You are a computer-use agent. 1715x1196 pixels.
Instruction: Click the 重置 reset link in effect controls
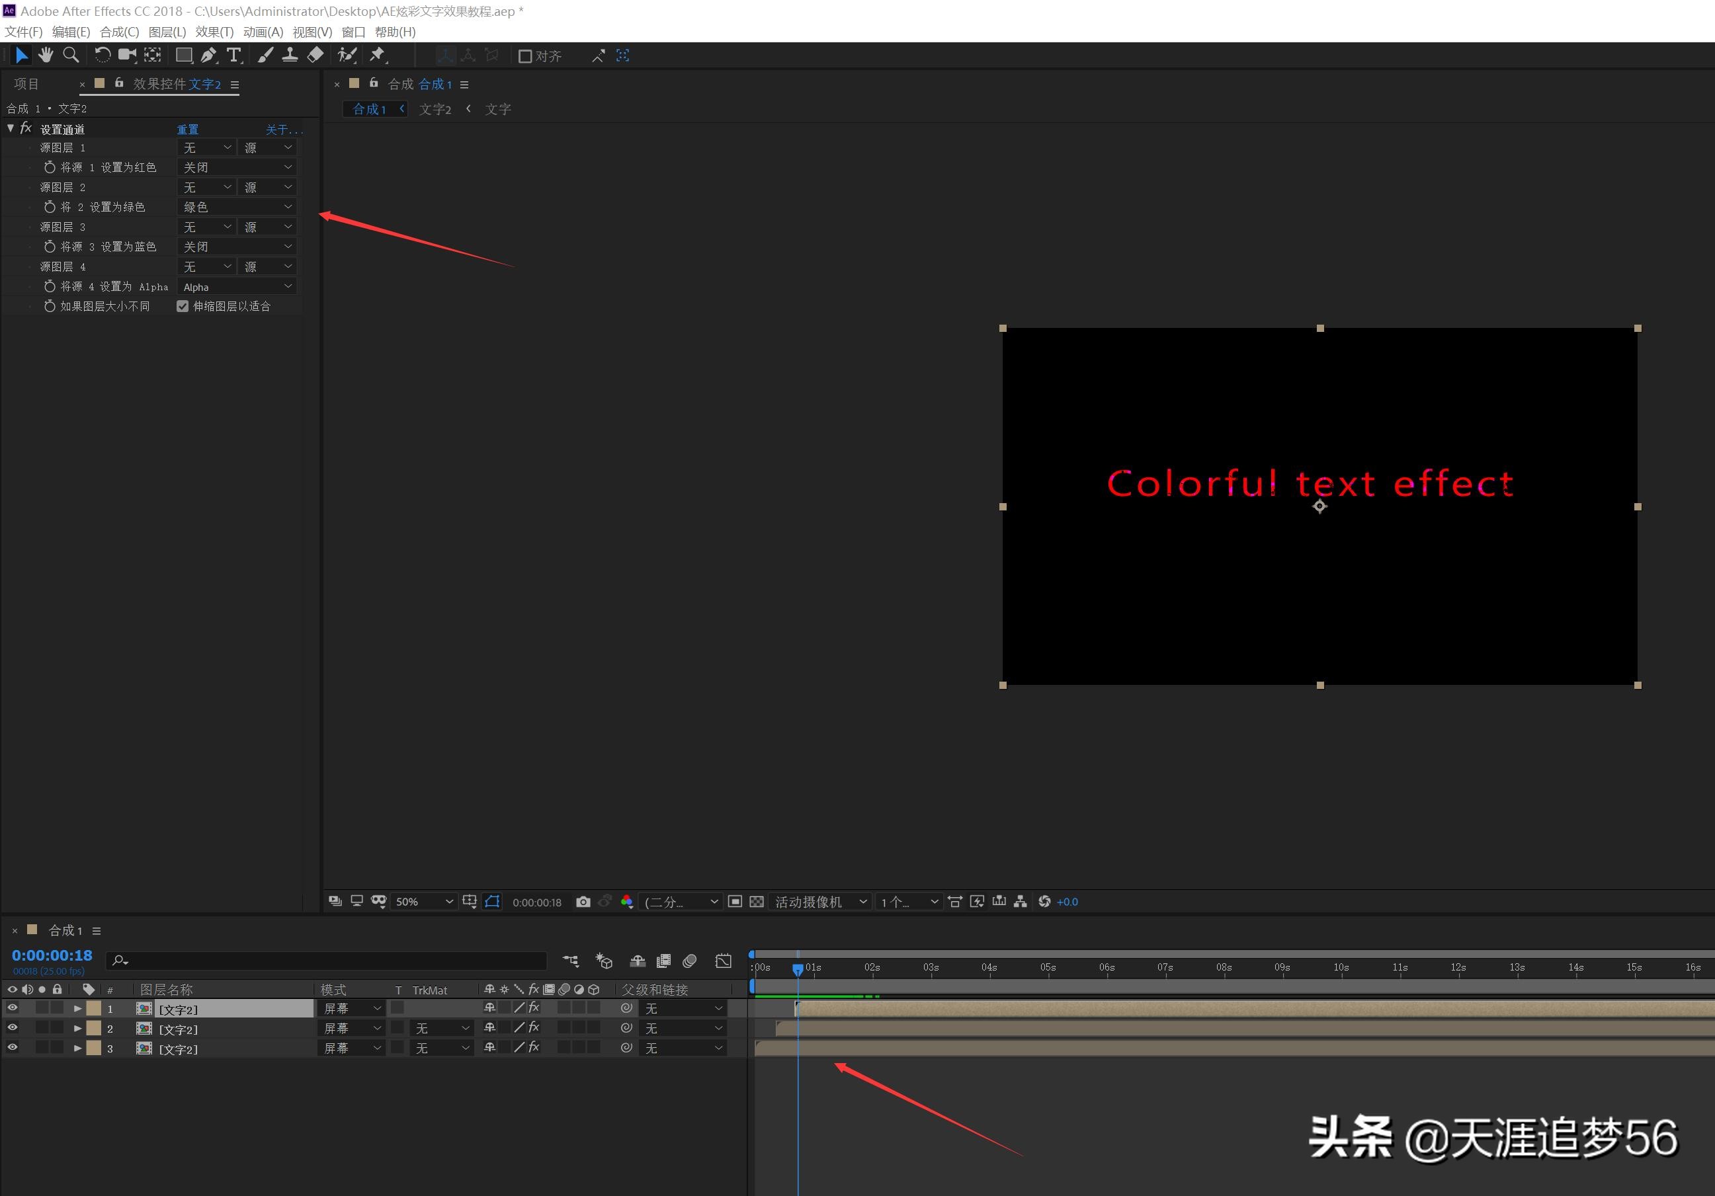pos(188,128)
